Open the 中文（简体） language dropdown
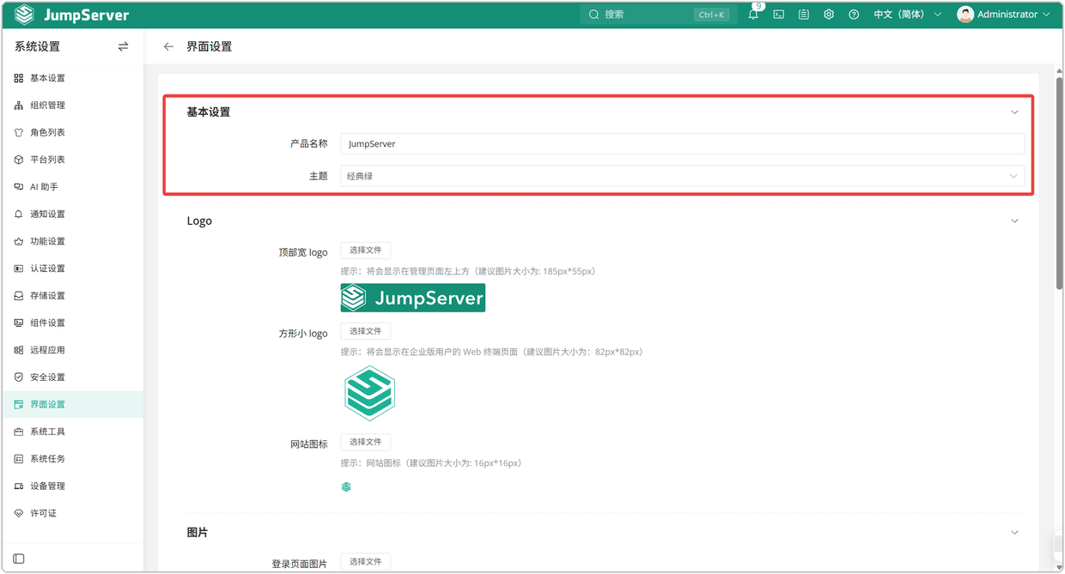 click(x=908, y=15)
